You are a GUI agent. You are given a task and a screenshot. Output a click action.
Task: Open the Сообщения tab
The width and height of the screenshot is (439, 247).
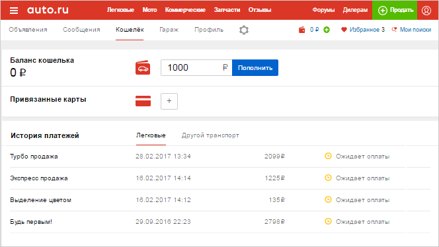click(x=81, y=30)
